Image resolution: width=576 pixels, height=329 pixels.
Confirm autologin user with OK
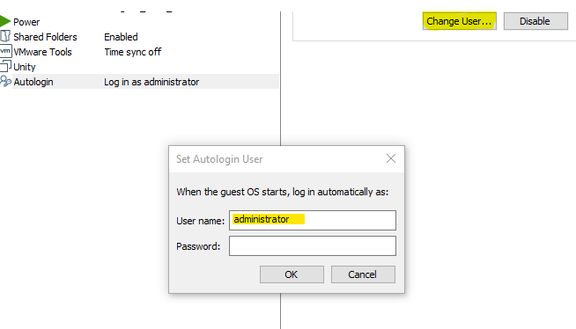pyautogui.click(x=292, y=274)
